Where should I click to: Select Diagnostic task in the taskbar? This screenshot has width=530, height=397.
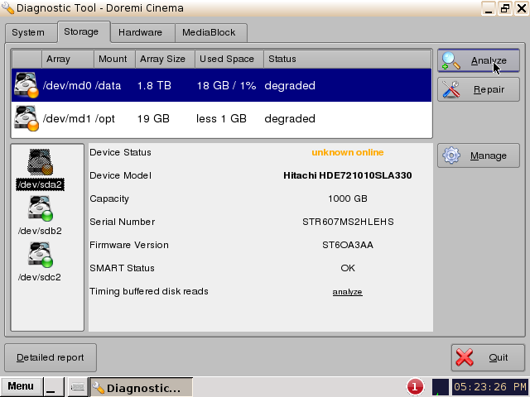coord(142,387)
